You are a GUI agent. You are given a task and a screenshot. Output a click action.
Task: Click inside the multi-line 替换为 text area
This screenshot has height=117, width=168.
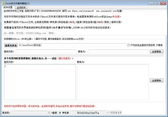pos(113,82)
